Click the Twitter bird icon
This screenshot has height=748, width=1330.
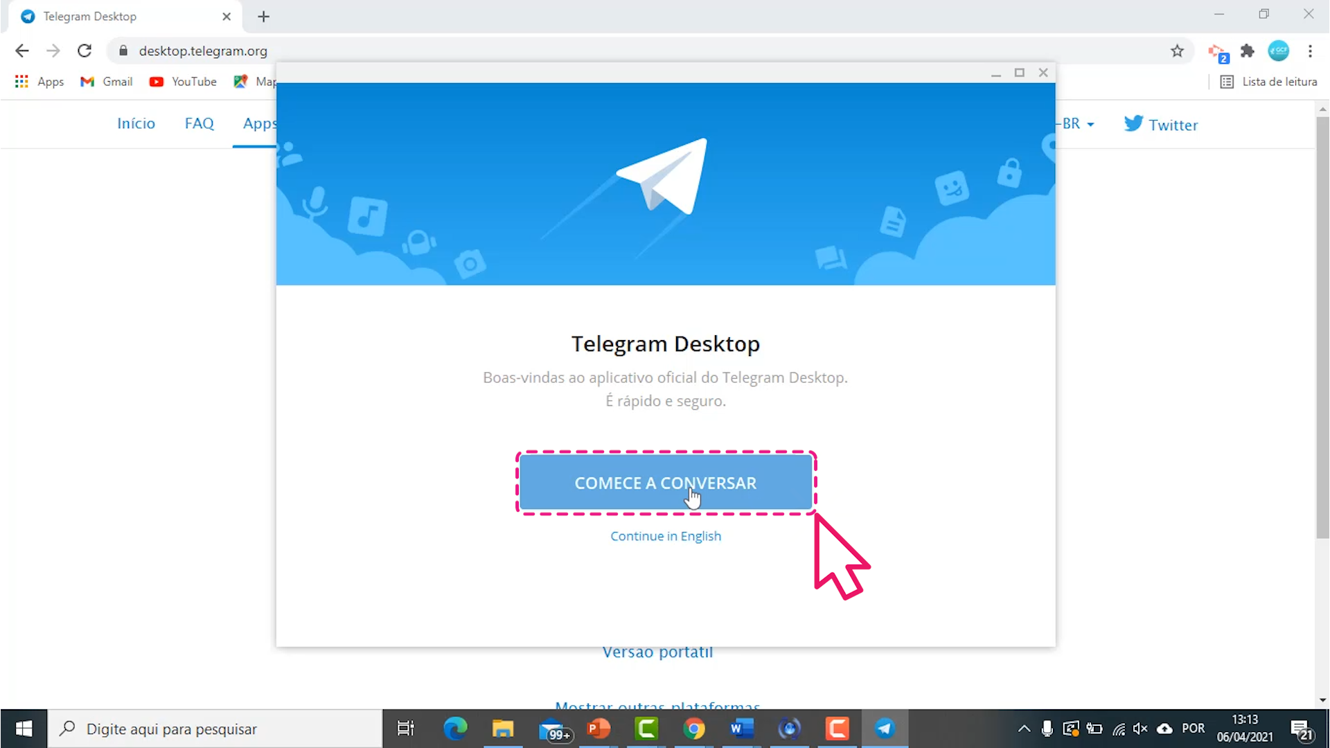1133,123
